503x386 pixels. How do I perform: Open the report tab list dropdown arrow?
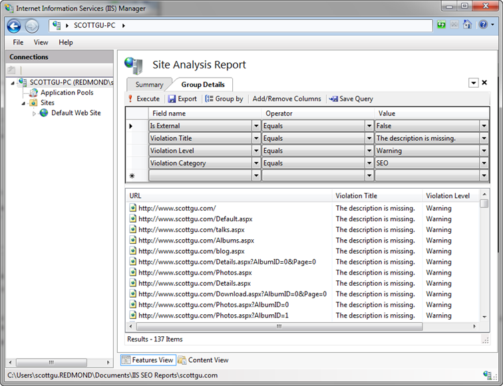click(x=474, y=83)
